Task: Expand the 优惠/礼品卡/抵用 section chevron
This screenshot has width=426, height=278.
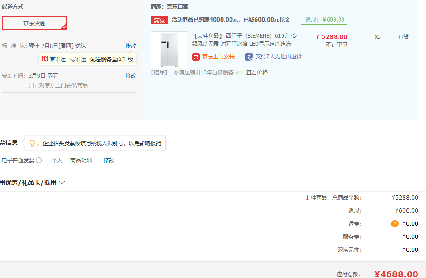Action: coord(62,182)
